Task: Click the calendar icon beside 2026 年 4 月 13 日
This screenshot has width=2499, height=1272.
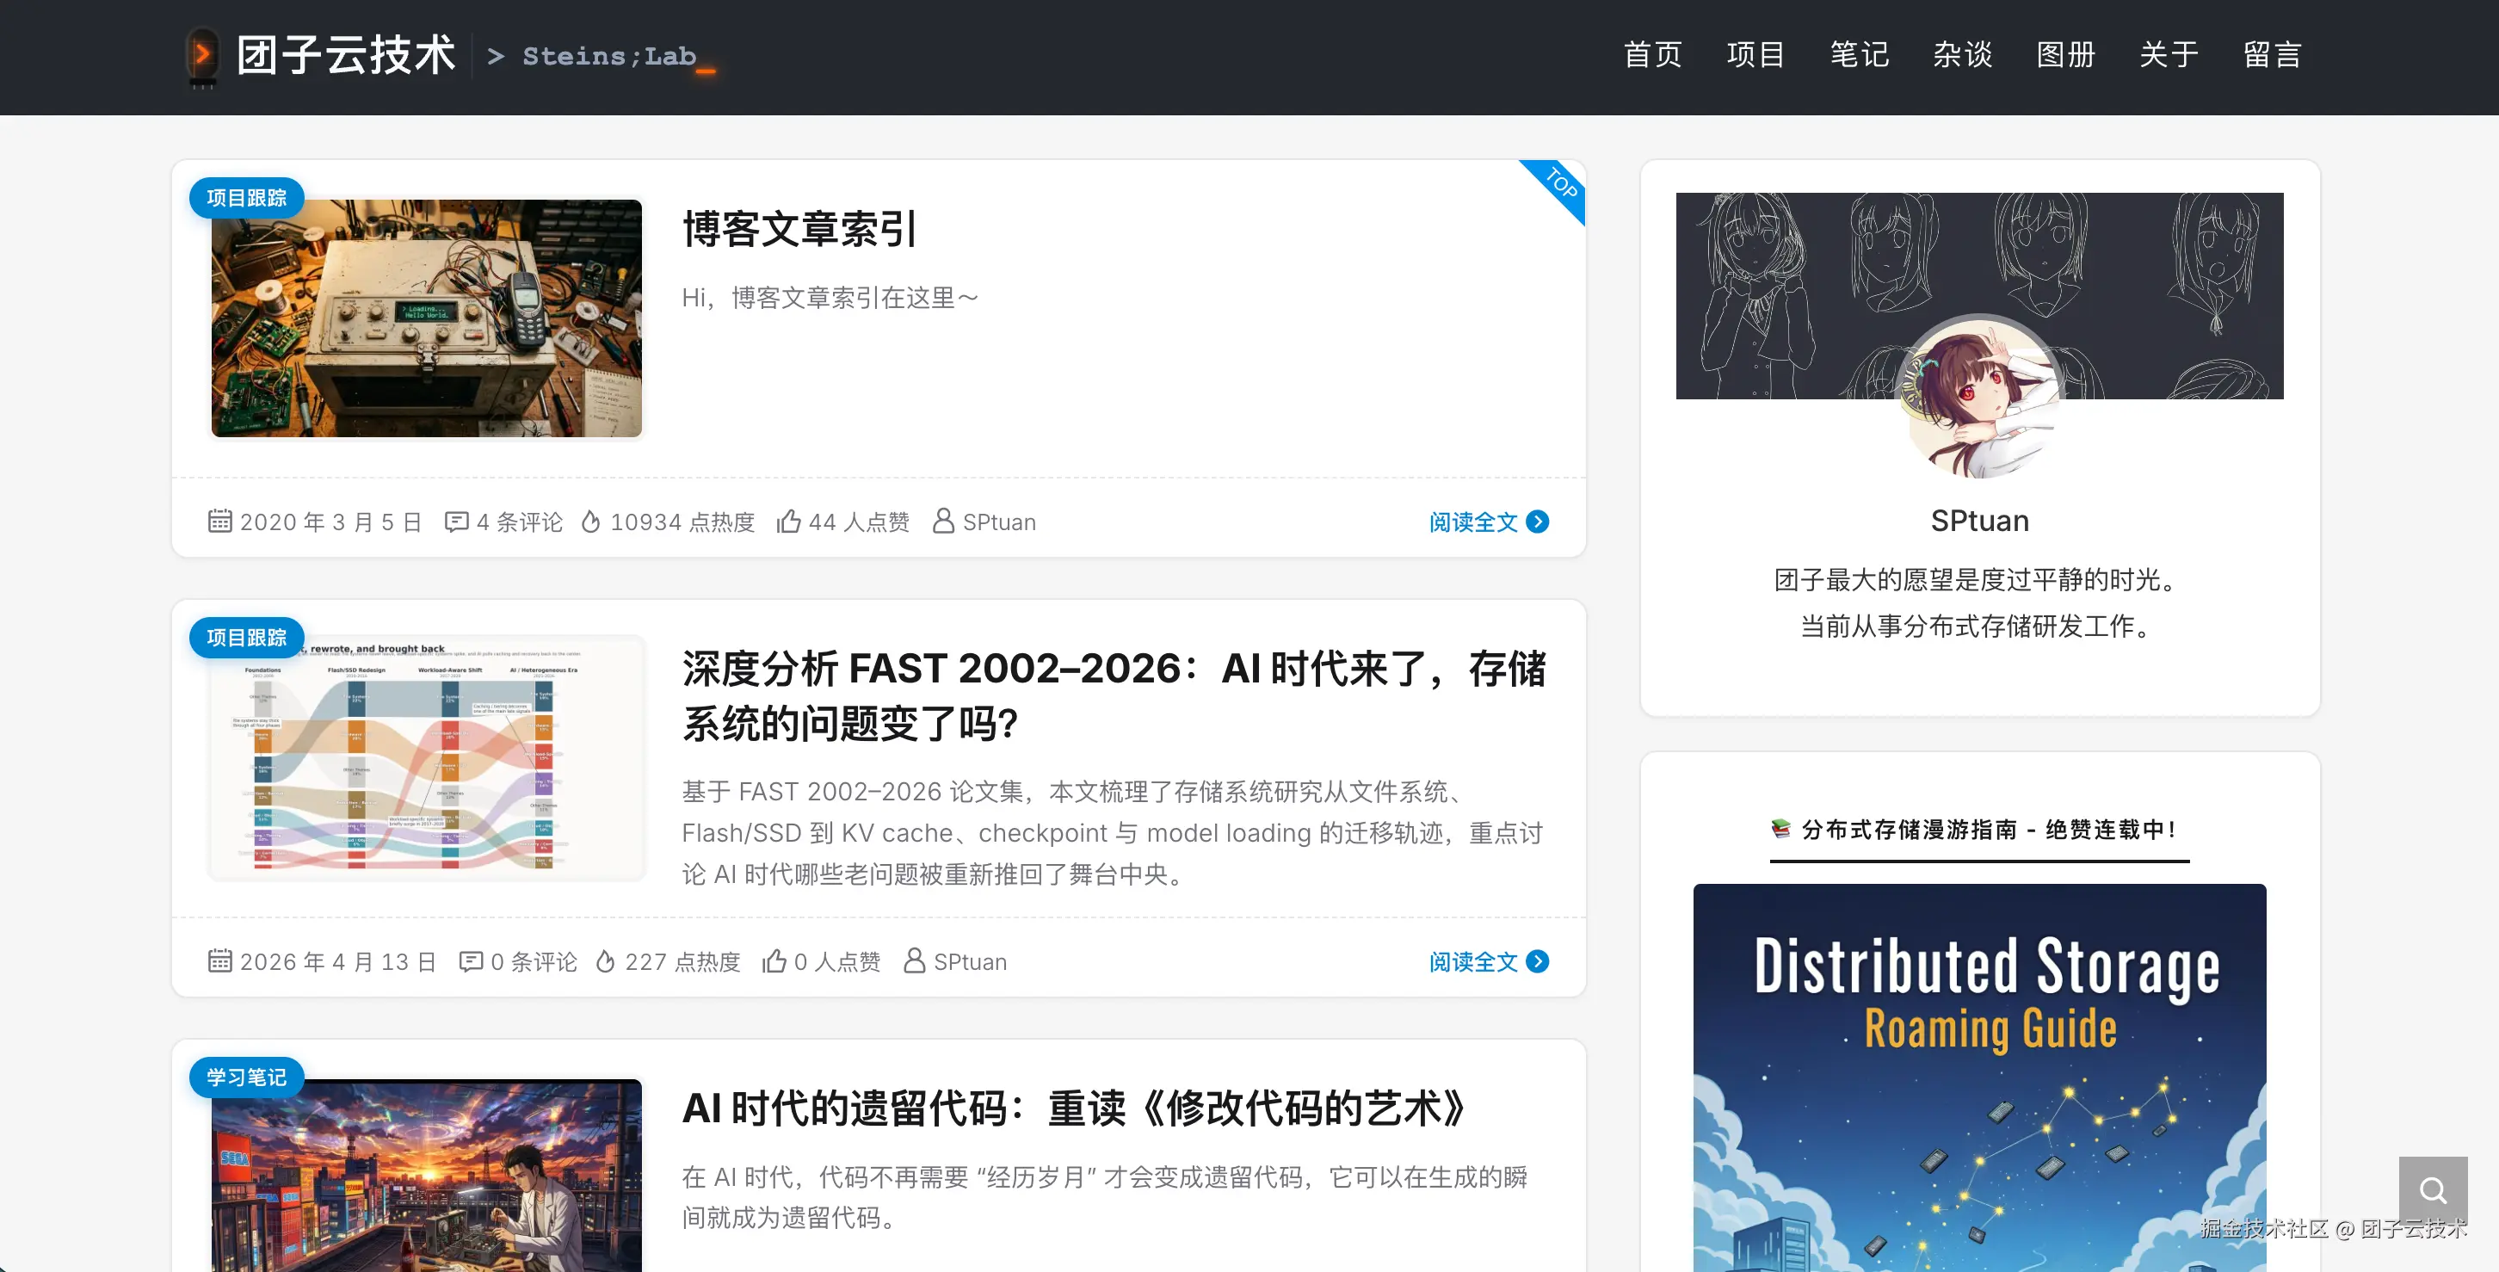Action: click(x=220, y=960)
